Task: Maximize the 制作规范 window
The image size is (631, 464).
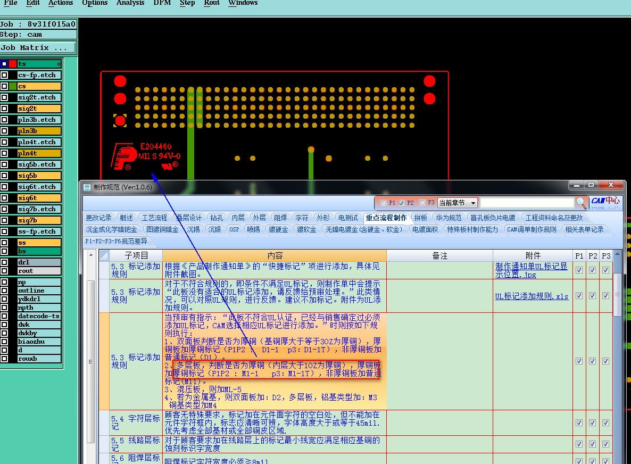Action: coord(591,185)
